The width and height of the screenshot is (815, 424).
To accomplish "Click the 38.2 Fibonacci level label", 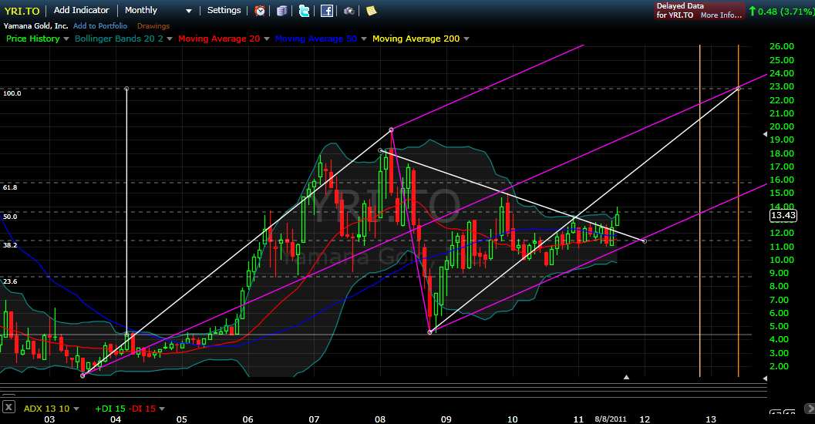I will coord(10,244).
